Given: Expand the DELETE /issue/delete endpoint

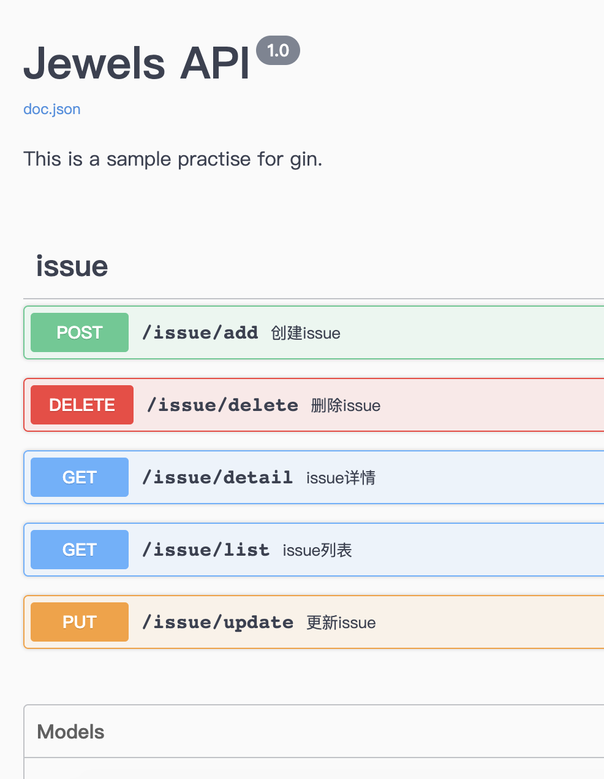Looking at the screenshot, I should pyautogui.click(x=306, y=405).
